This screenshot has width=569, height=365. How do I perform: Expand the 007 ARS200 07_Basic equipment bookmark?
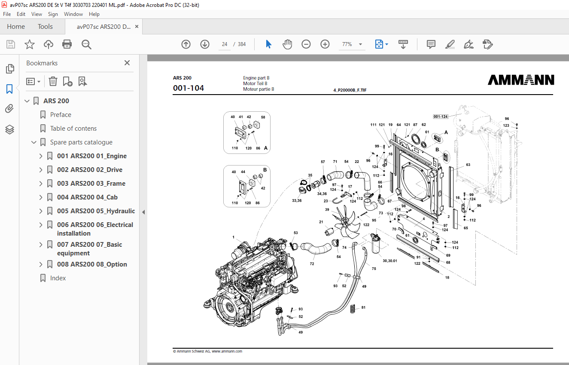[41, 245]
